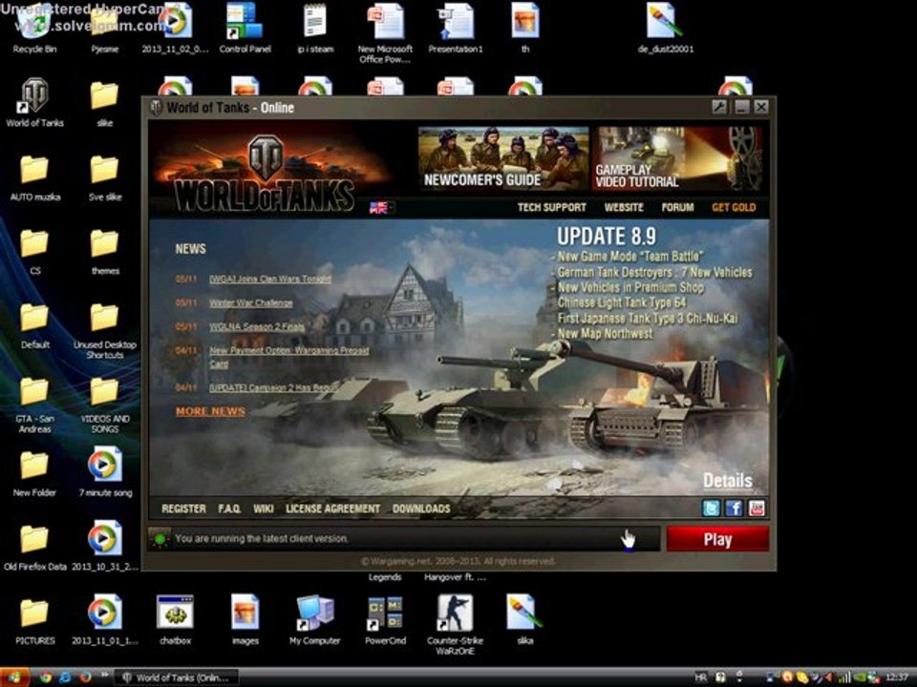This screenshot has height=687, width=917.
Task: Select the My Computer shortcut
Action: tap(314, 620)
